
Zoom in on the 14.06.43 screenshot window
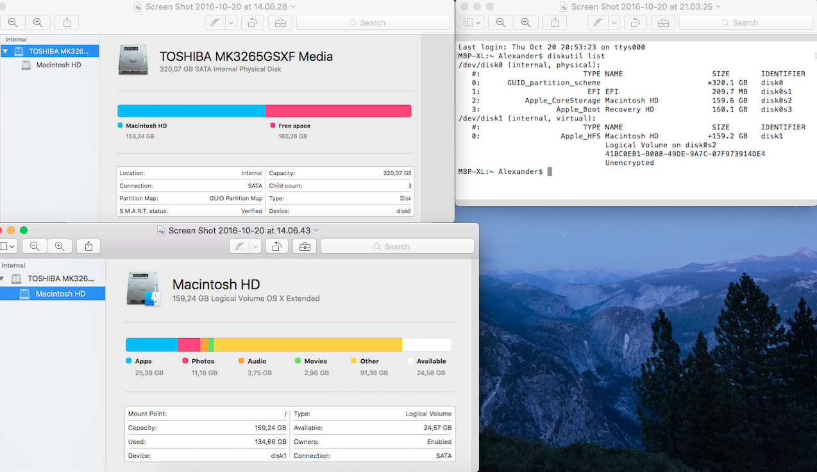click(60, 246)
